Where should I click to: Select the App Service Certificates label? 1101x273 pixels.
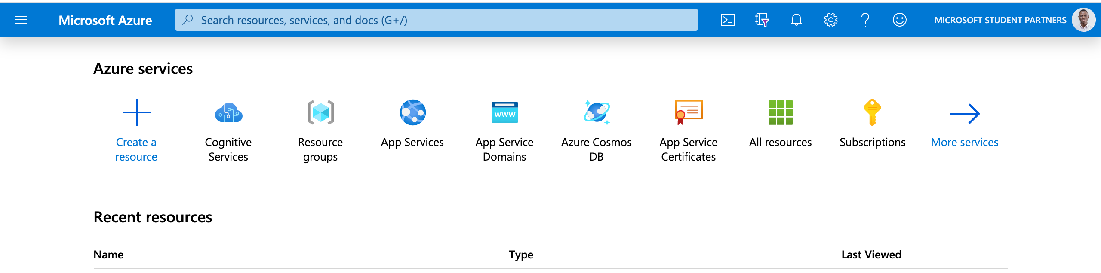[689, 149]
